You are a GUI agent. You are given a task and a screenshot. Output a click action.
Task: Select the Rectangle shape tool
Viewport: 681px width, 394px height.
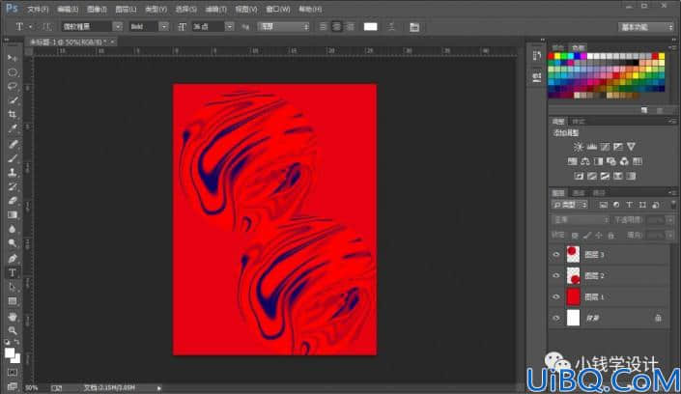13,301
